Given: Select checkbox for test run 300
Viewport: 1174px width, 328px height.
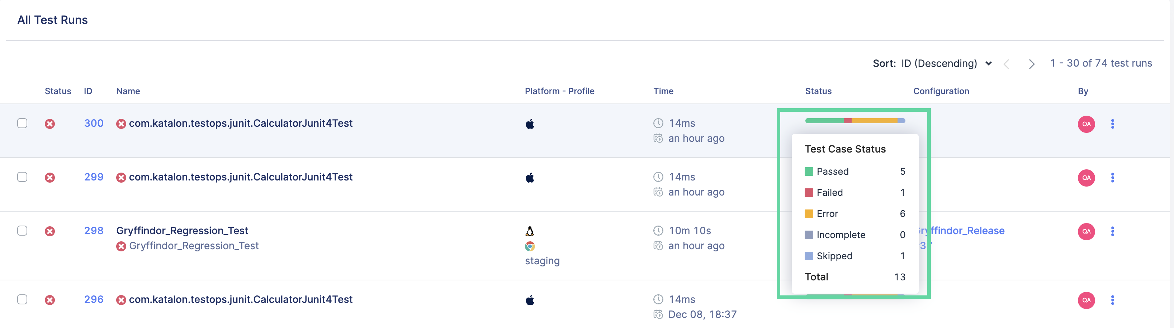Looking at the screenshot, I should pos(22,123).
